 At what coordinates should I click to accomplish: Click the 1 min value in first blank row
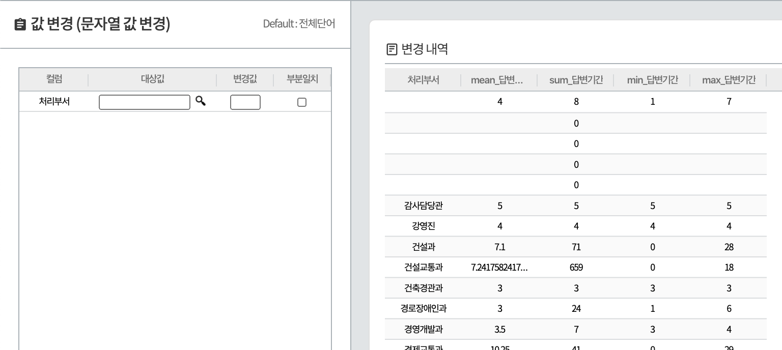pyautogui.click(x=653, y=102)
